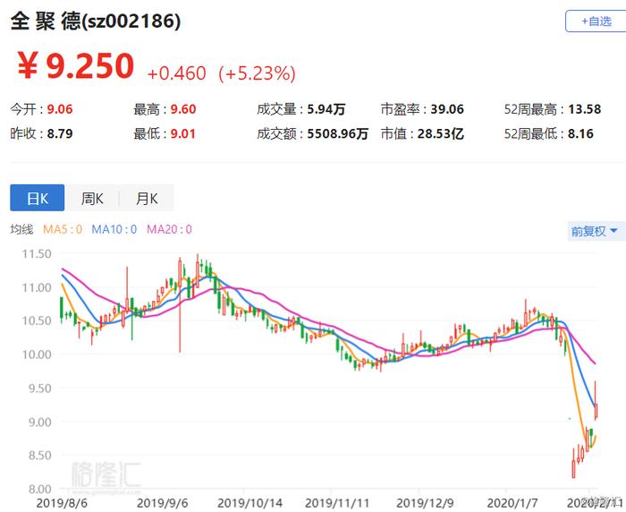
Task: Click the 昨收 value 8.79
Action: coord(60,133)
